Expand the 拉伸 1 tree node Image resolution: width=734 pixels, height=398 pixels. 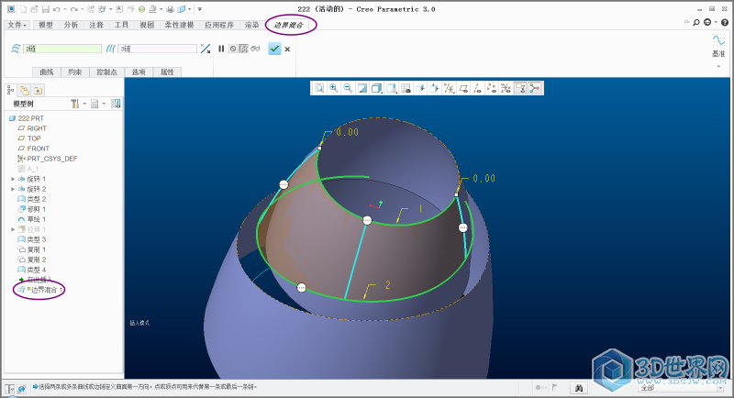[13, 229]
